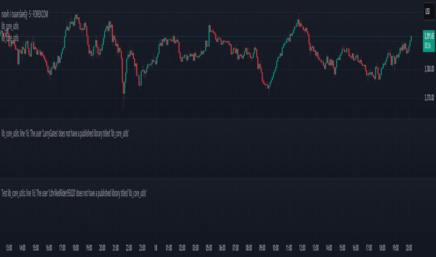The height and width of the screenshot is (257, 436).
Task: Click the 08:00 time axis label
Action: click(249, 248)
